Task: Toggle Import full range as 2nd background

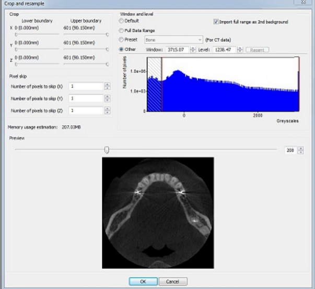Action: (216, 22)
